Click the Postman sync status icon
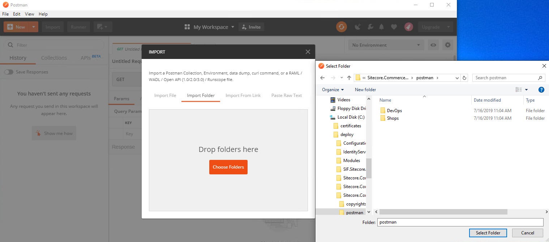Viewport: 549px width, 242px height. tap(341, 27)
